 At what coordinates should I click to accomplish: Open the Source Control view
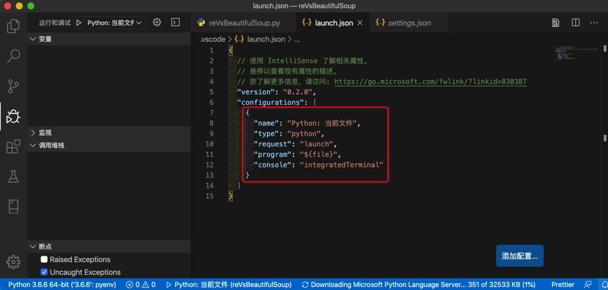[13, 86]
